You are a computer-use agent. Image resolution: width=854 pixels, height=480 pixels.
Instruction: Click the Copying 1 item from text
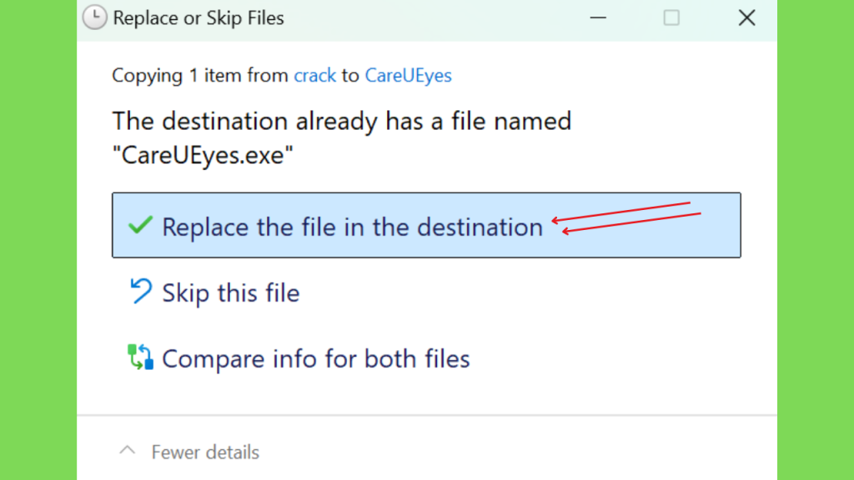(200, 75)
